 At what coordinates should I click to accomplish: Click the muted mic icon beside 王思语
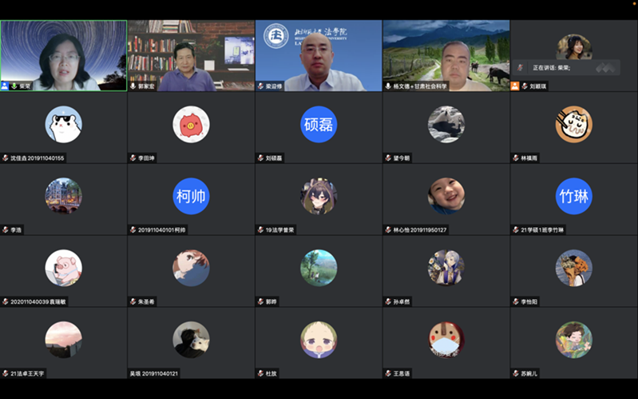(388, 373)
